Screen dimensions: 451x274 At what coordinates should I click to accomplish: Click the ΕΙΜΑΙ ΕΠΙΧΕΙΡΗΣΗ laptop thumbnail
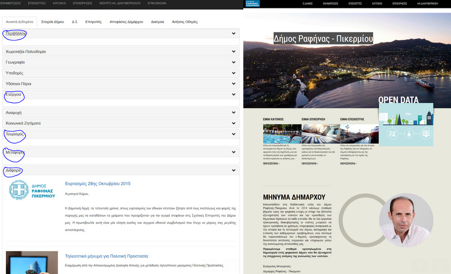321,134
